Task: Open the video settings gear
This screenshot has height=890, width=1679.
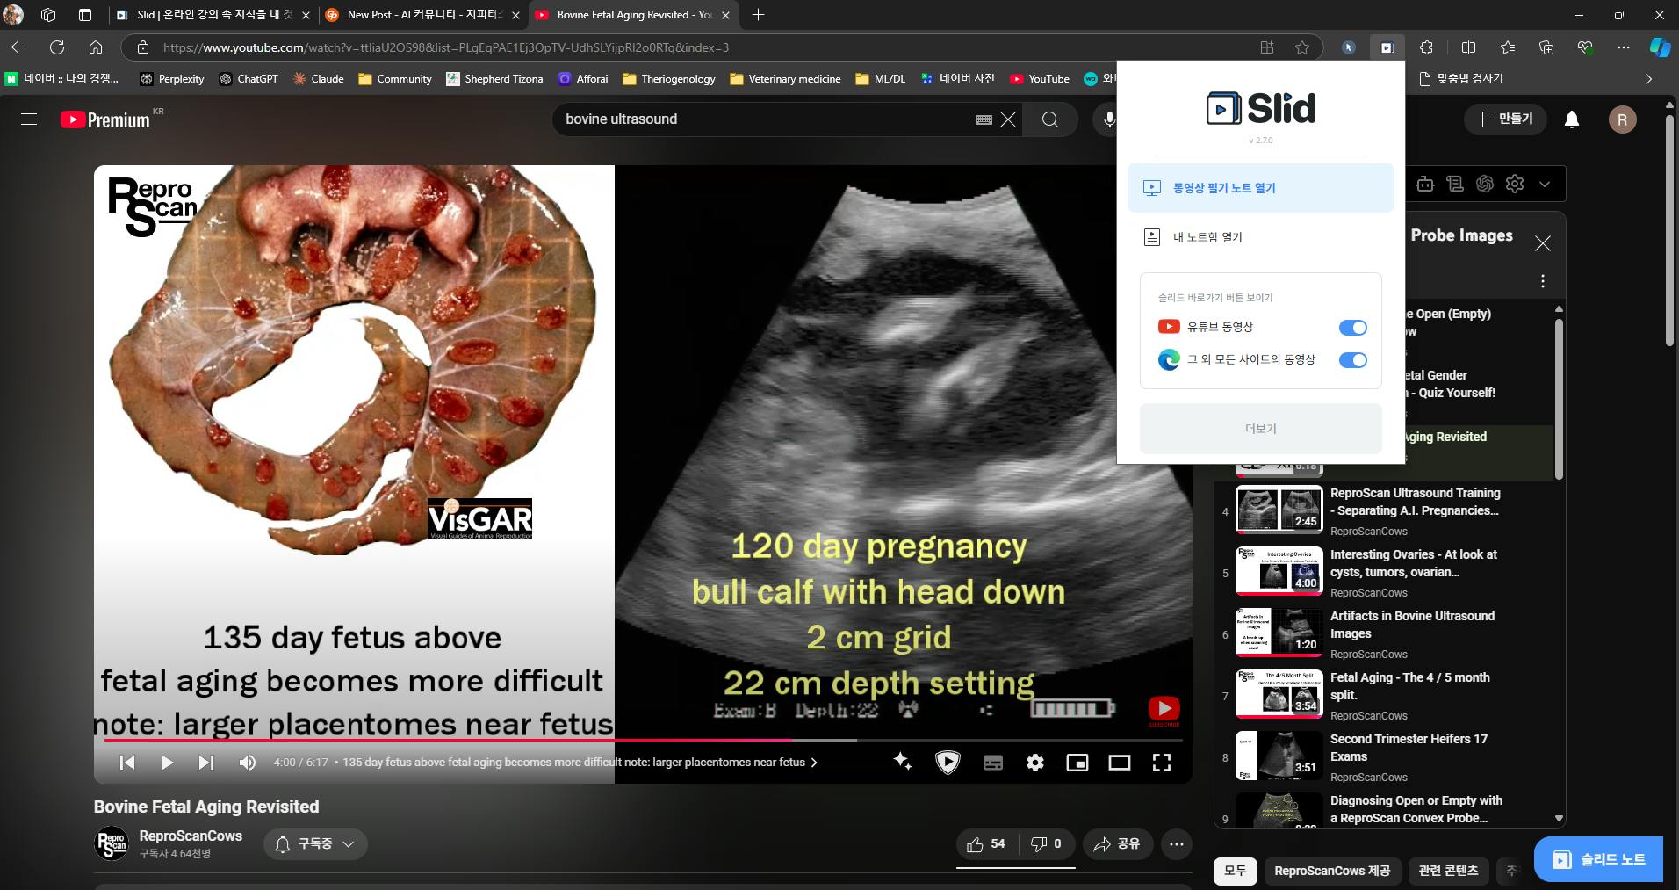Action: [x=1035, y=763]
